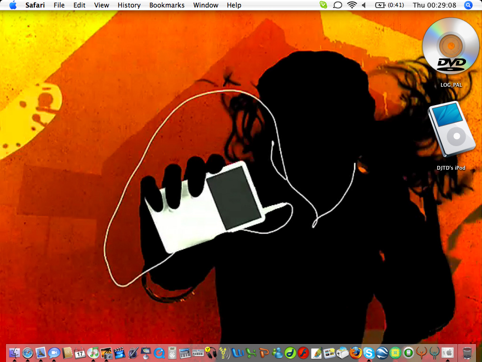Open the Skype status menu bar icon
Viewport: 482px width, 362px height.
(x=323, y=5)
